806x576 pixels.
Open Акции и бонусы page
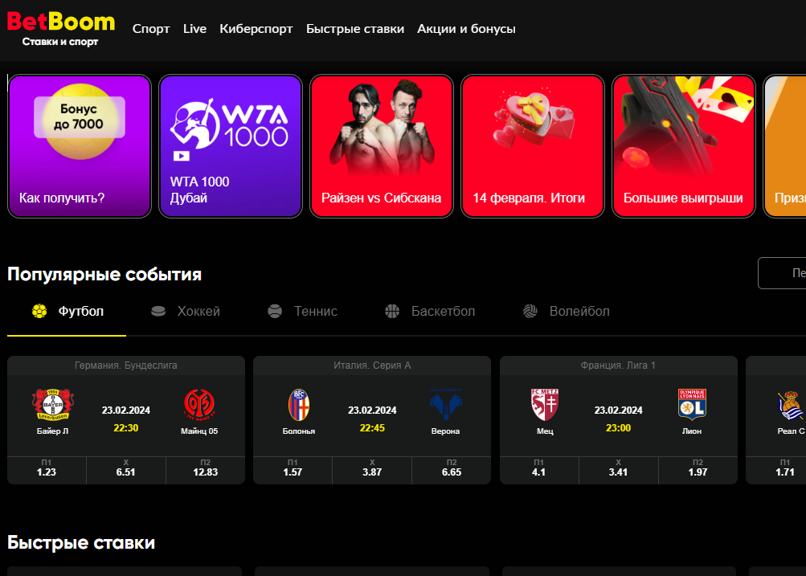(466, 29)
